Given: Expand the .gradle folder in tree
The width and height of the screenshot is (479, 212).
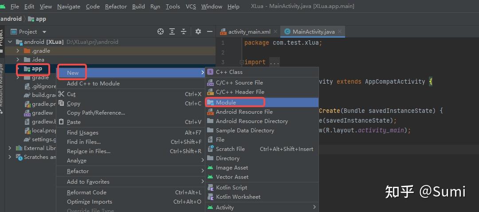Looking at the screenshot, I should [18, 51].
